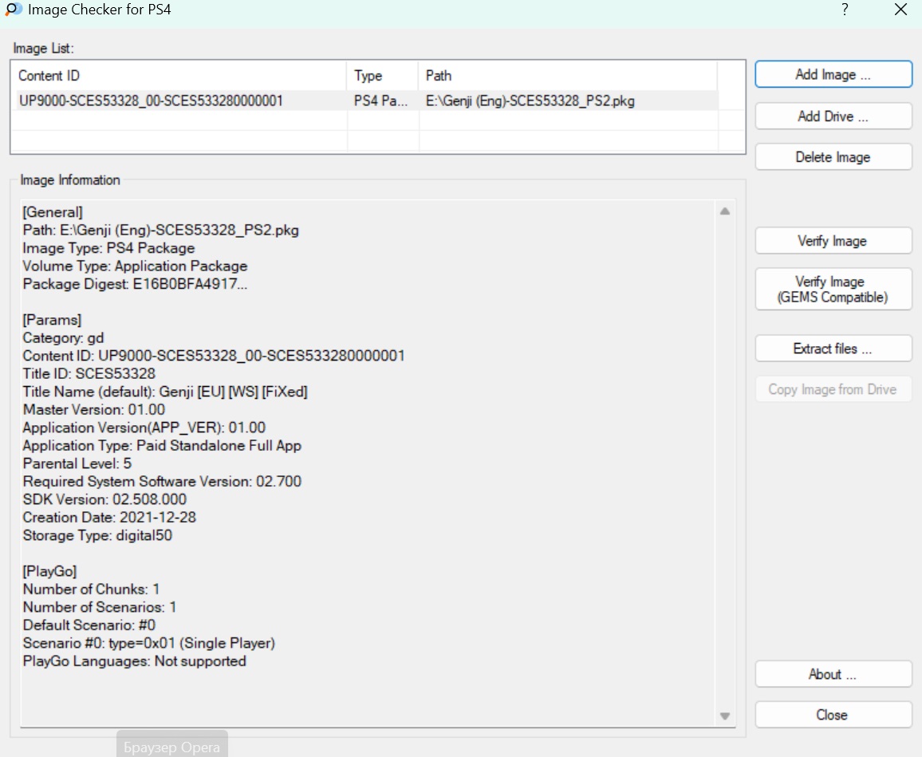922x757 pixels.
Task: Click the 'Path: E:\Genji' line in General
Action: coord(160,230)
